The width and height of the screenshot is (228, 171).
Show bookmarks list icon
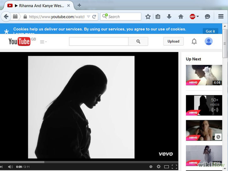[x=158, y=17]
